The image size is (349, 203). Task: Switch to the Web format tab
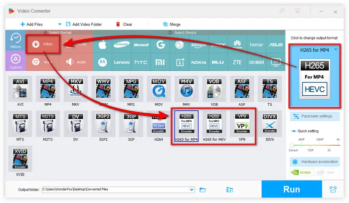point(43,62)
